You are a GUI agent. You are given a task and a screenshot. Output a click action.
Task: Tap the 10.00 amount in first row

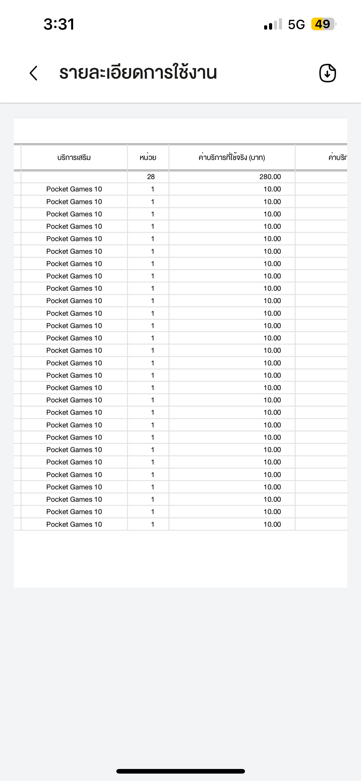click(x=272, y=189)
